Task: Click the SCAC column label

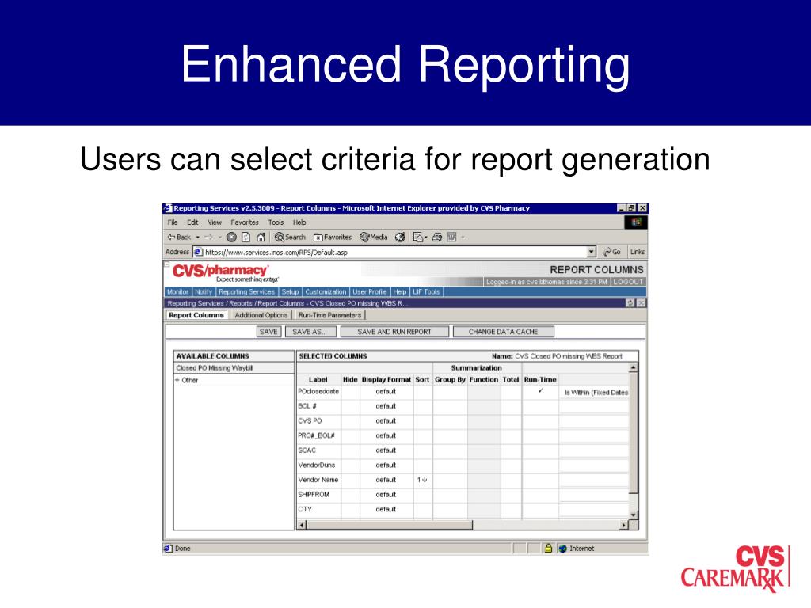Action: [307, 450]
